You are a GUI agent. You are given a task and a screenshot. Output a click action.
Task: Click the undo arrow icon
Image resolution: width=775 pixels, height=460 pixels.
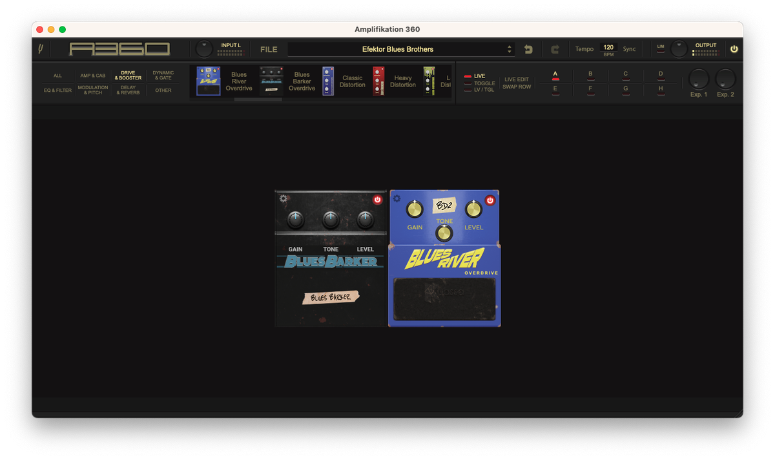pyautogui.click(x=528, y=49)
